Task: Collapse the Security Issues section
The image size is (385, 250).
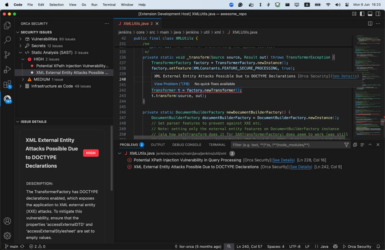Action: [x=18, y=32]
